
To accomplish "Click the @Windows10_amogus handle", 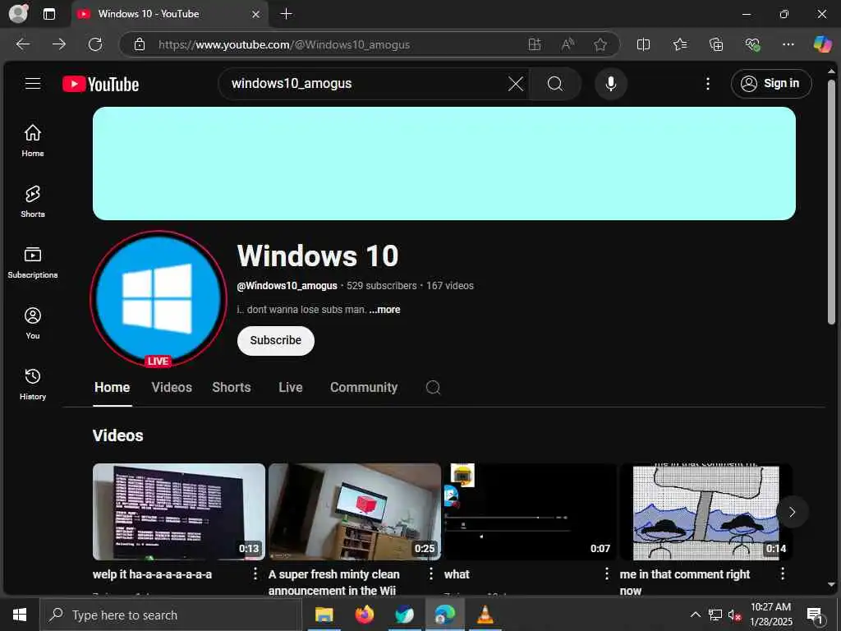I will 287,286.
